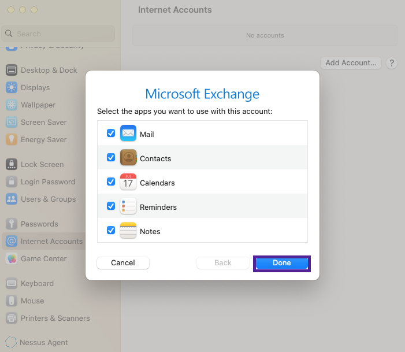The height and width of the screenshot is (352, 405).
Task: Select Lock Screen sidebar label
Action: pos(42,164)
